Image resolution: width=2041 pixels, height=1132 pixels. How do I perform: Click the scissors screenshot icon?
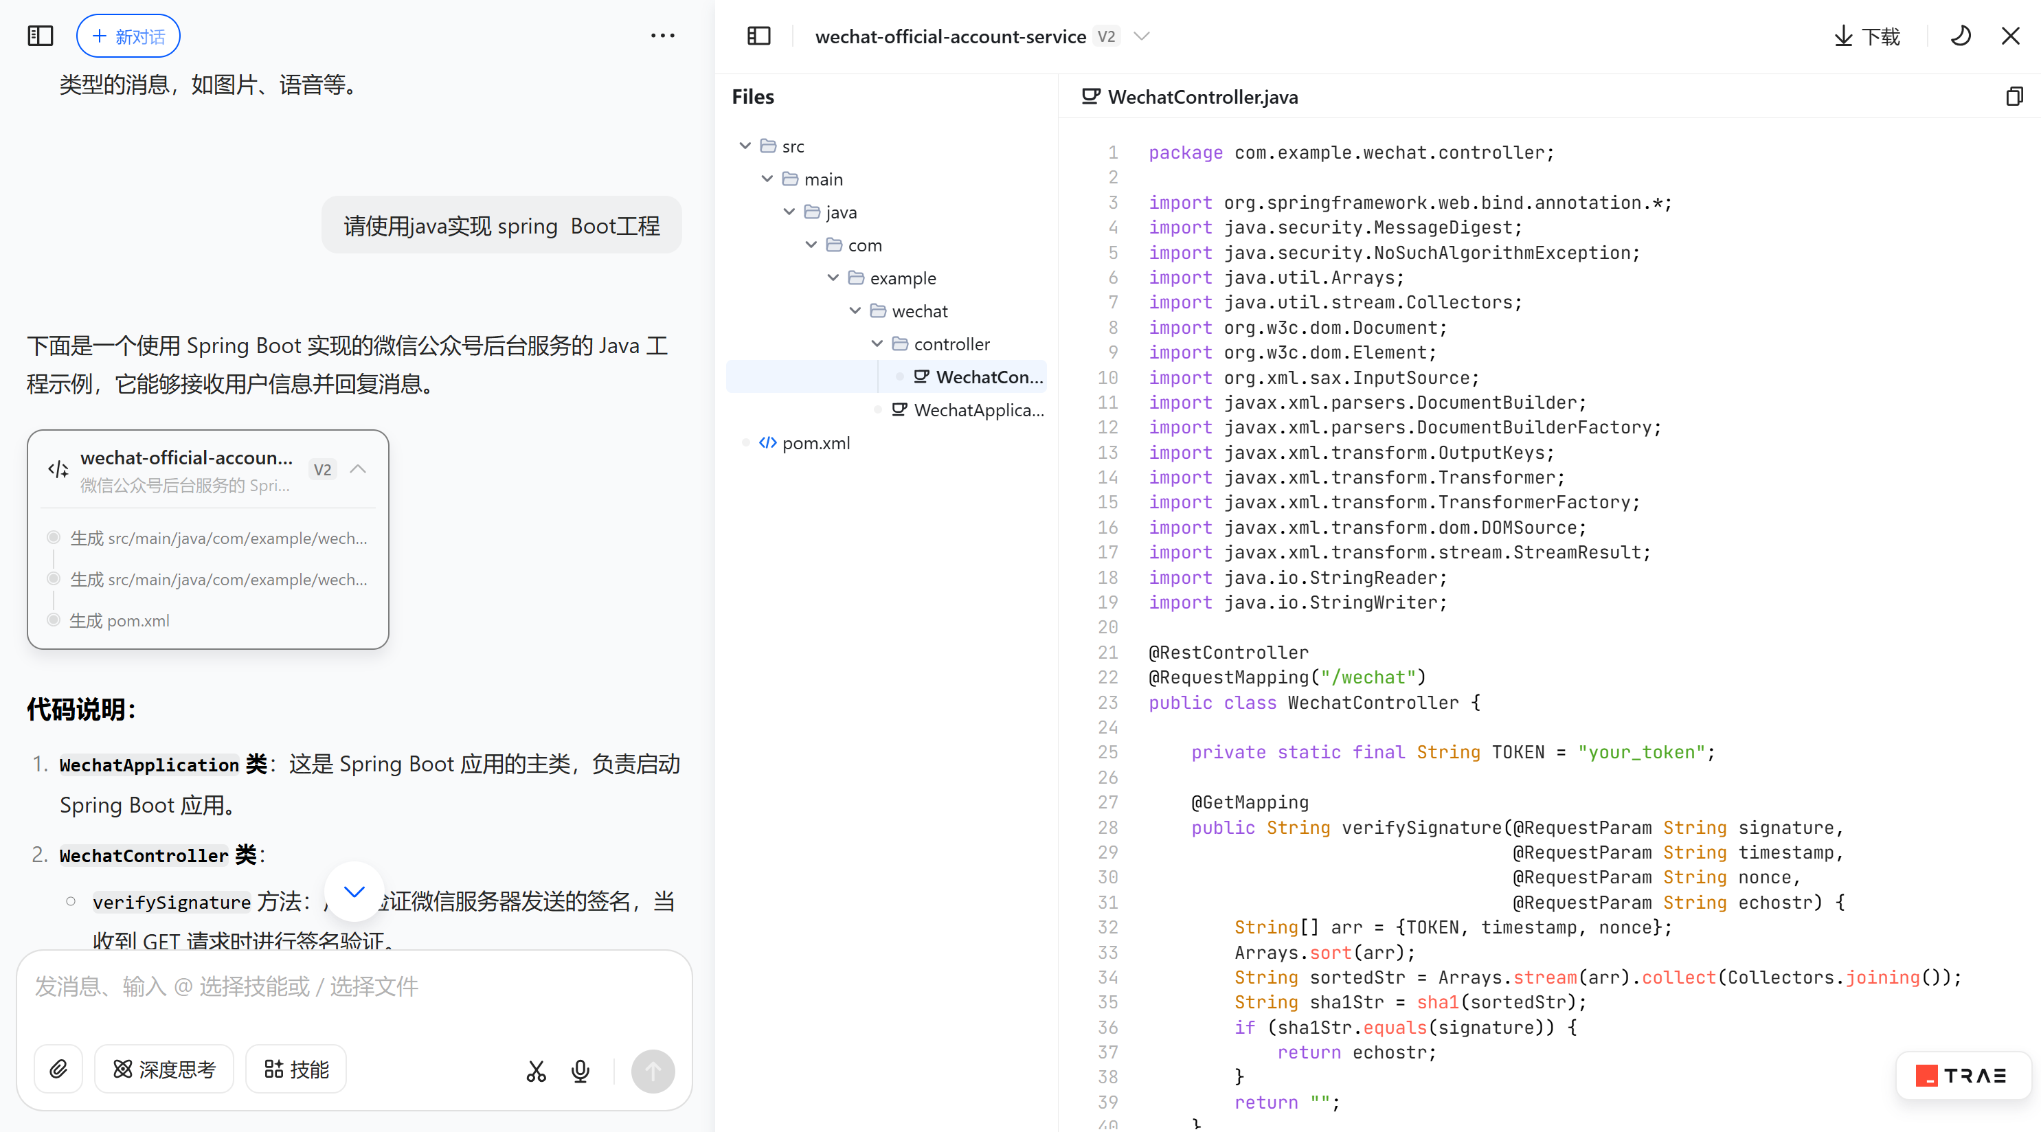tap(537, 1071)
